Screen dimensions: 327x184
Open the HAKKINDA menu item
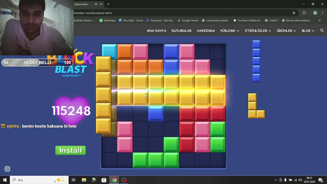[x=206, y=31]
